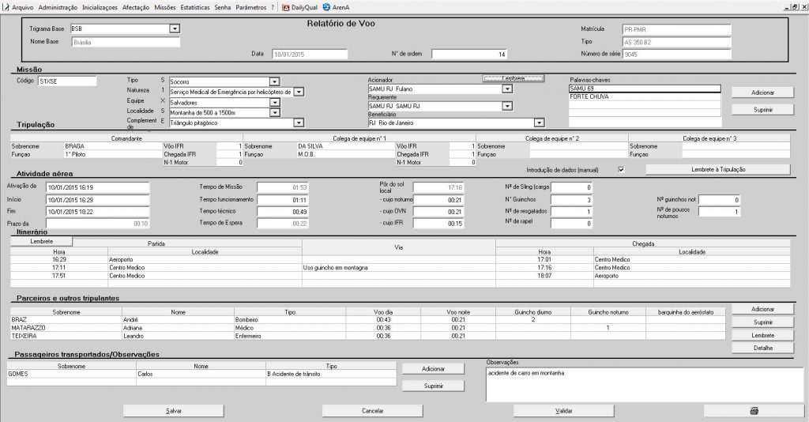This screenshot has width=809, height=422.
Task: Click the Cancelar button
Action: point(372,411)
